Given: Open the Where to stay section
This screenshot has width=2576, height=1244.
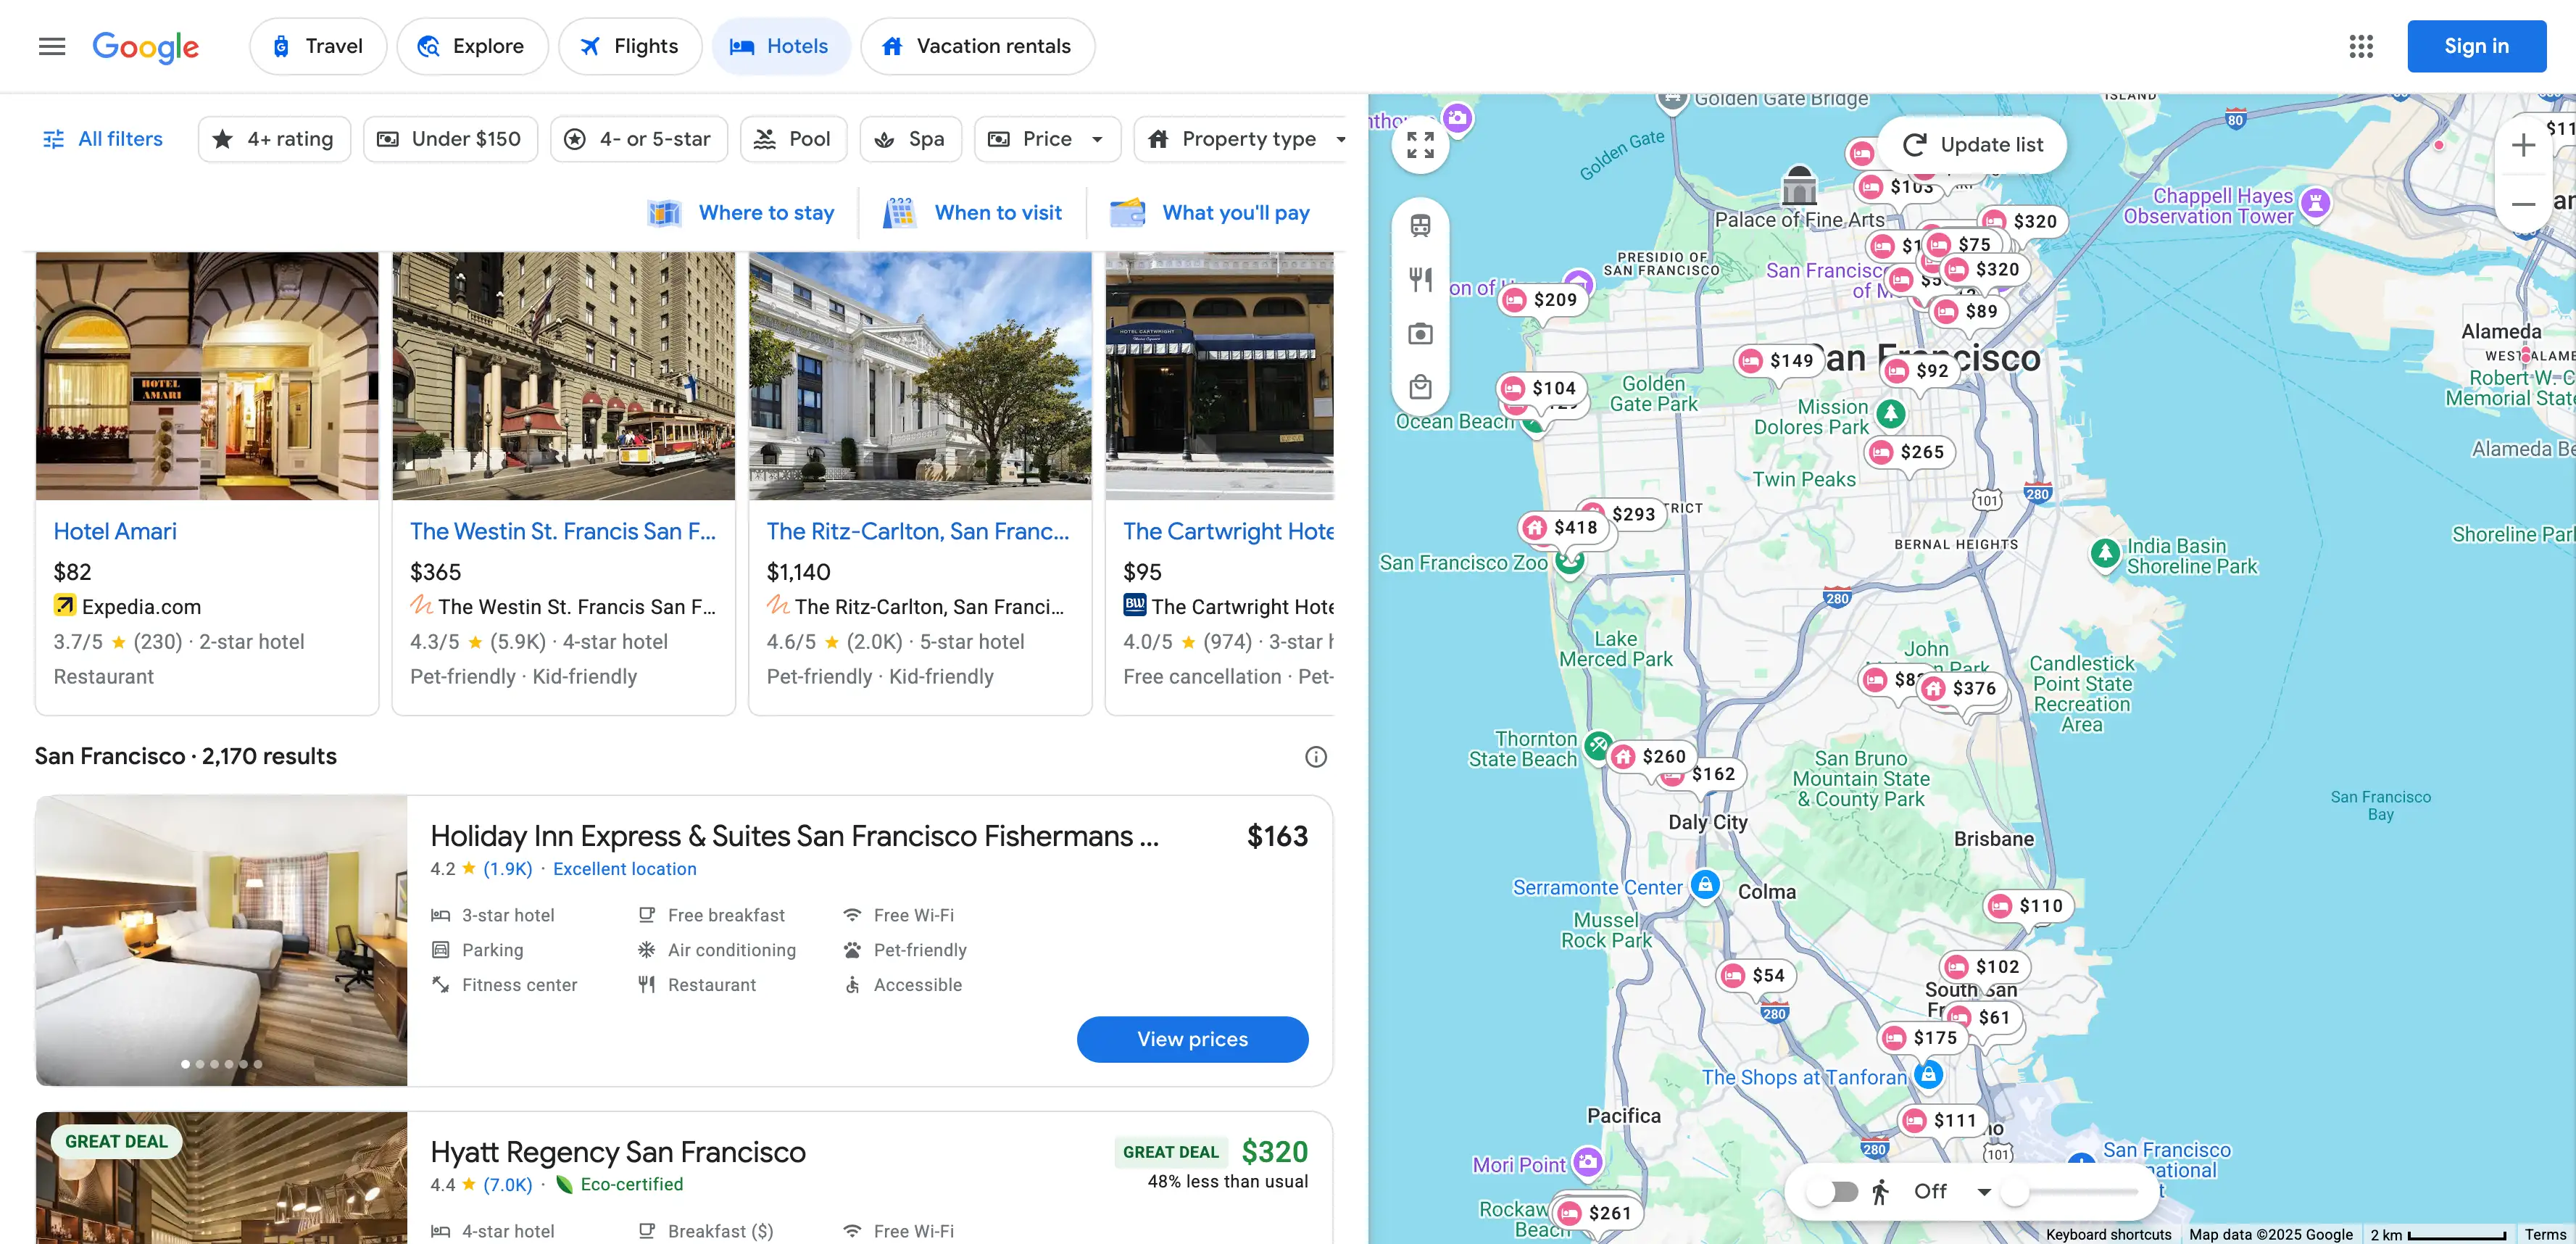Looking at the screenshot, I should point(741,212).
